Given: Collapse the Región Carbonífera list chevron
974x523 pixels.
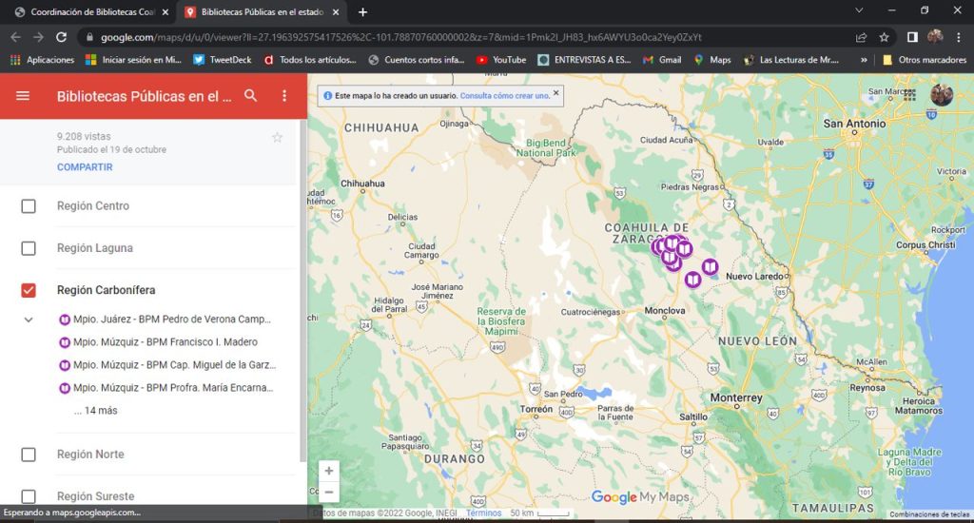Looking at the screenshot, I should coord(29,320).
